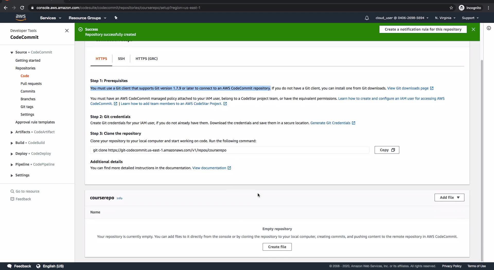Close the Developer Tools side panel
Image resolution: width=494 pixels, height=270 pixels.
coord(67,31)
